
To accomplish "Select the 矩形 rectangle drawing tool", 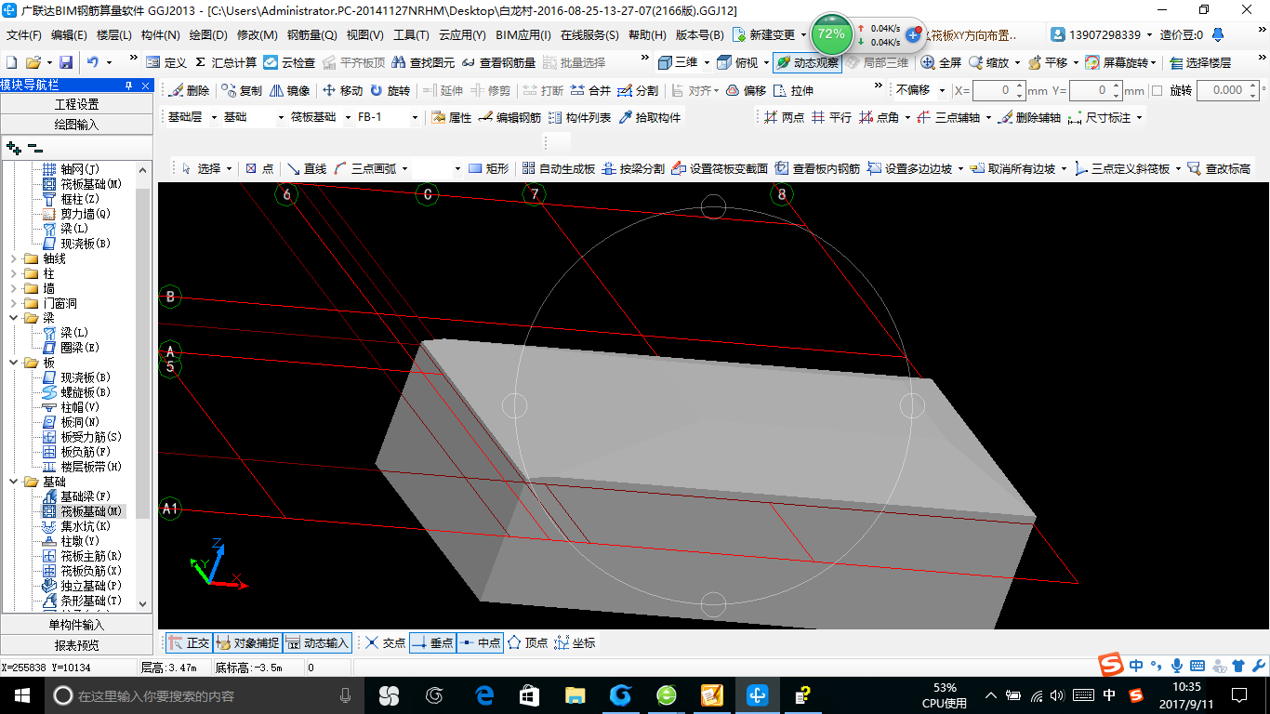I will pos(489,169).
